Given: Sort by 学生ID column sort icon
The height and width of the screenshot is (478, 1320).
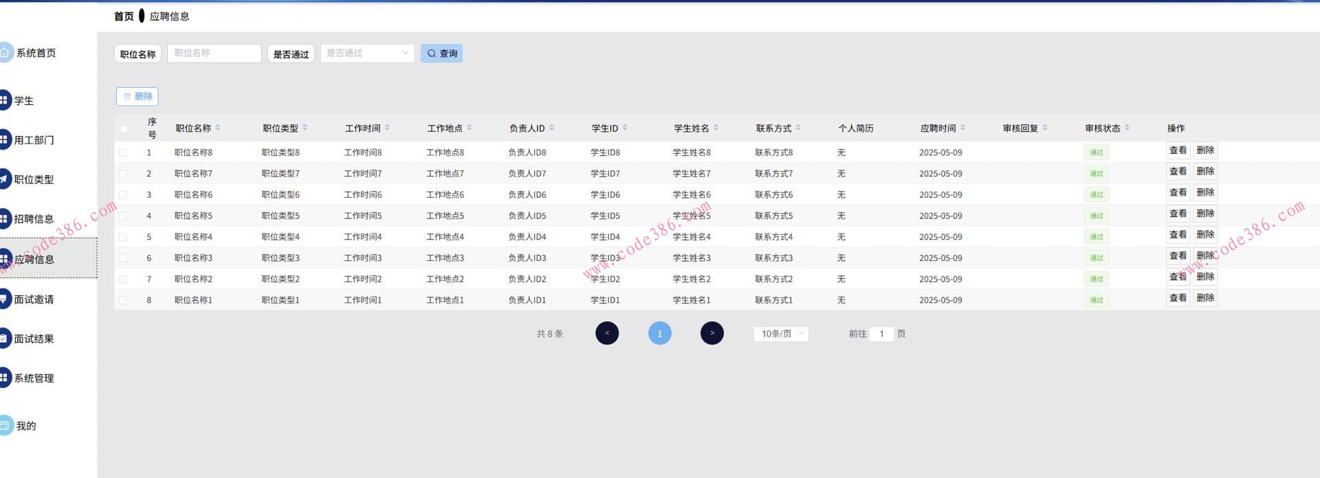Looking at the screenshot, I should coord(625,128).
